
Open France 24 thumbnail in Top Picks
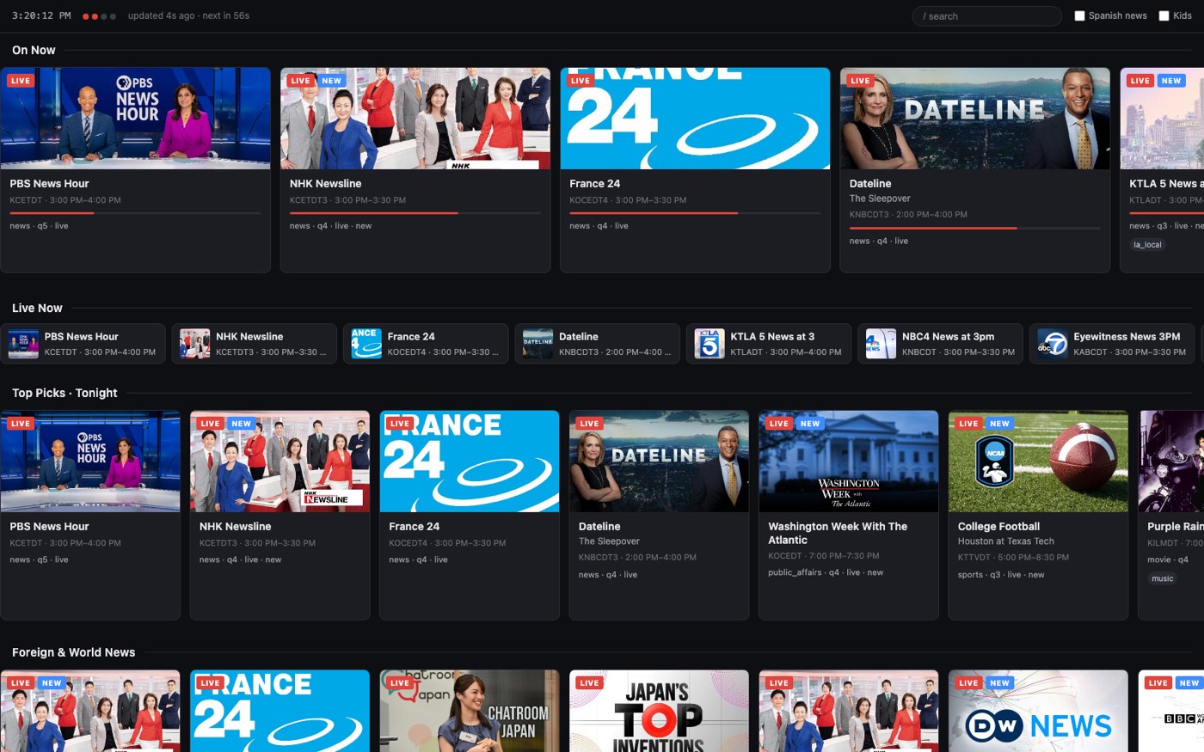[x=470, y=462]
